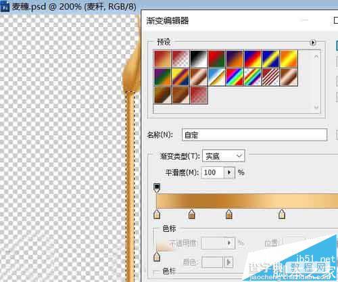Image resolution: width=338 pixels, height=282 pixels.
Task: Click the 不透明度 value field
Action: 212,243
